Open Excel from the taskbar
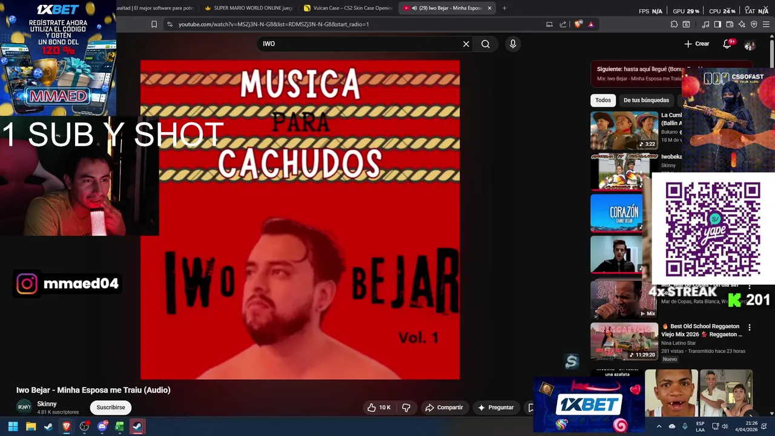 click(120, 426)
